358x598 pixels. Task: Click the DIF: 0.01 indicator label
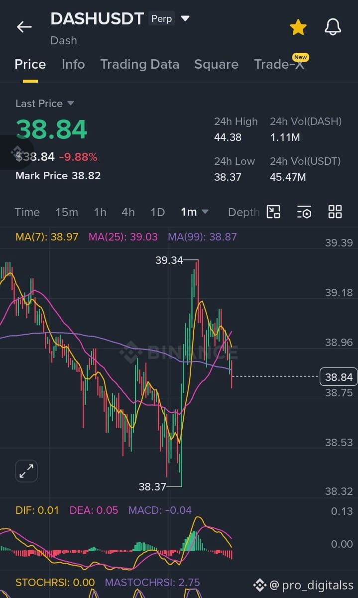(37, 510)
